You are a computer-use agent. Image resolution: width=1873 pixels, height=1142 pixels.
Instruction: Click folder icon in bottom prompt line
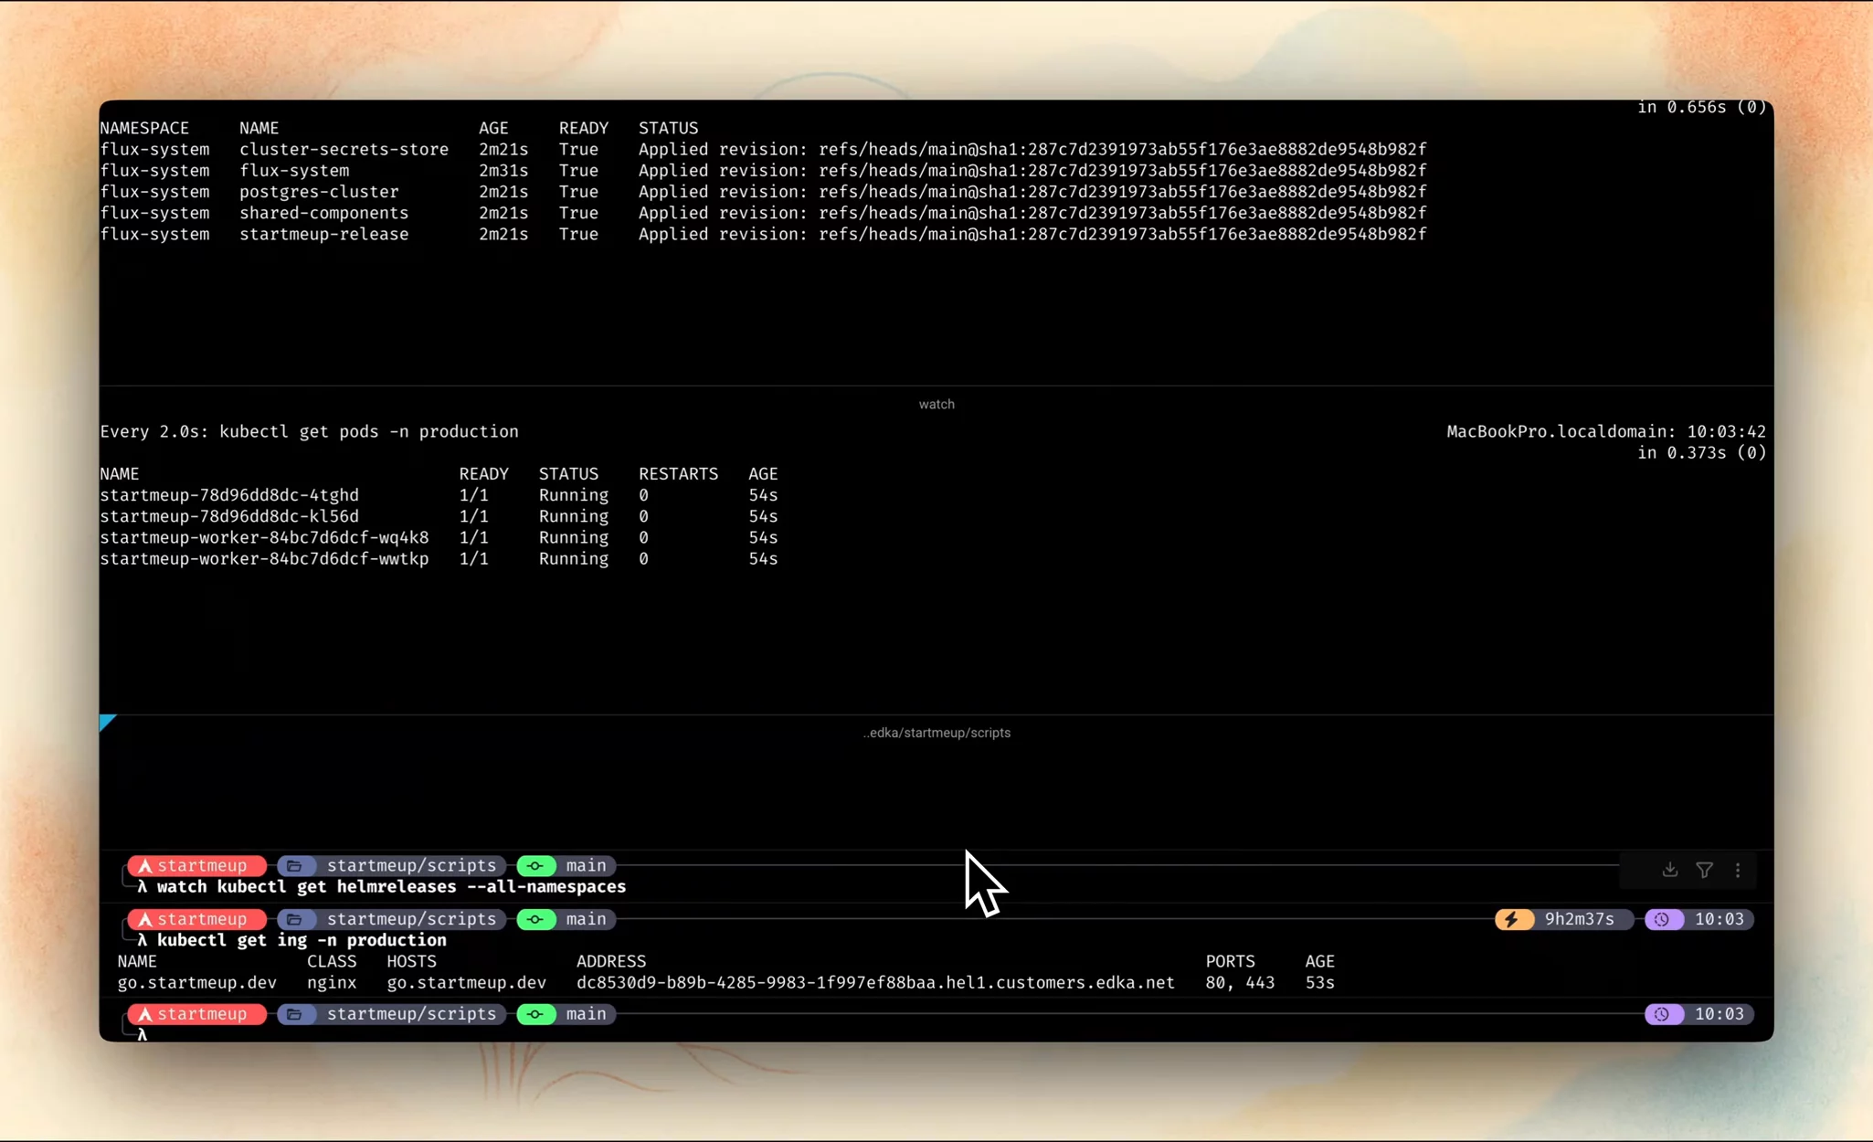point(294,1014)
